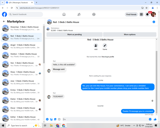160x128 pixels.
Task: Open the Menu grid icon
Action: [x=141, y=14]
